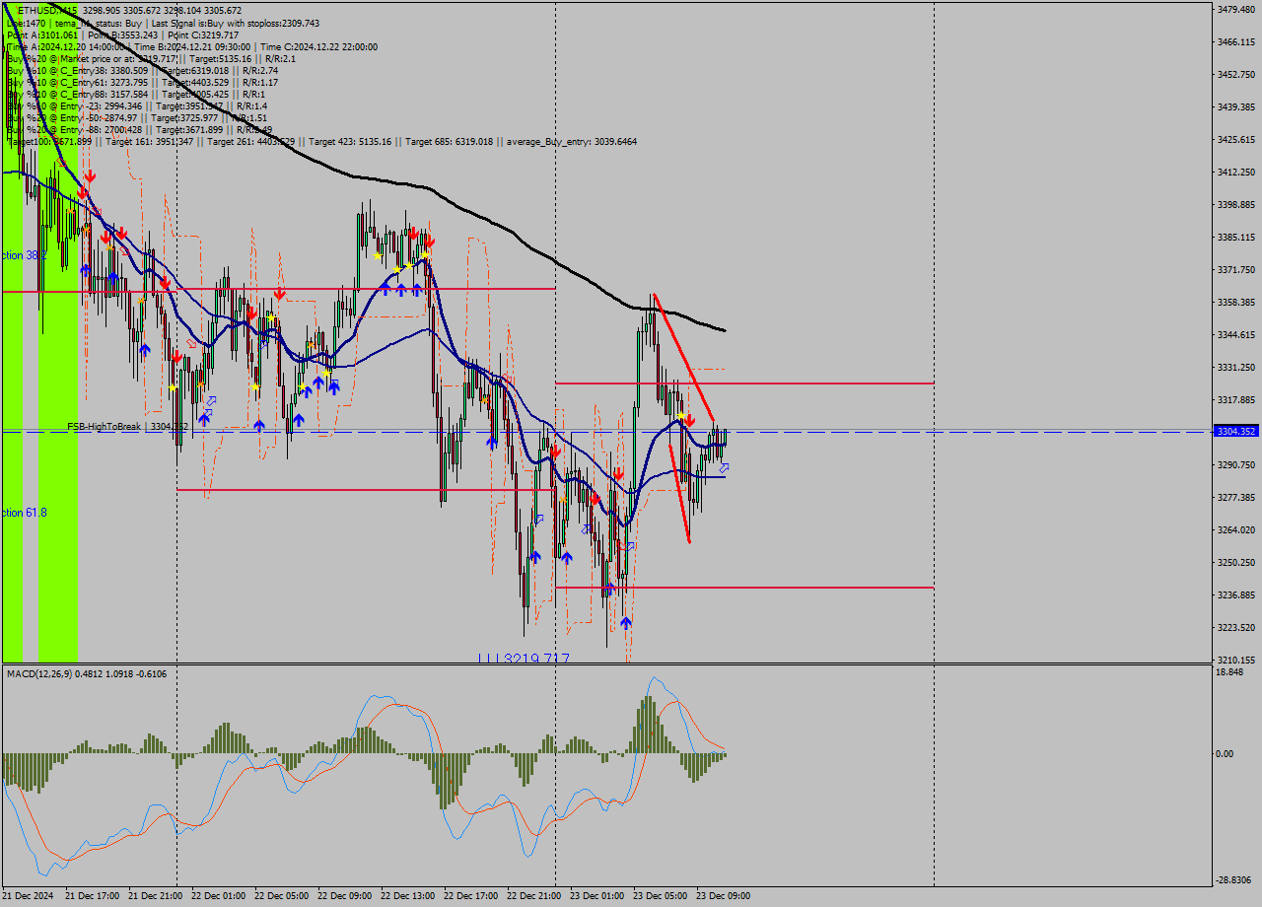Click price scale value 3425.610
The width and height of the screenshot is (1262, 907).
click(x=1235, y=139)
